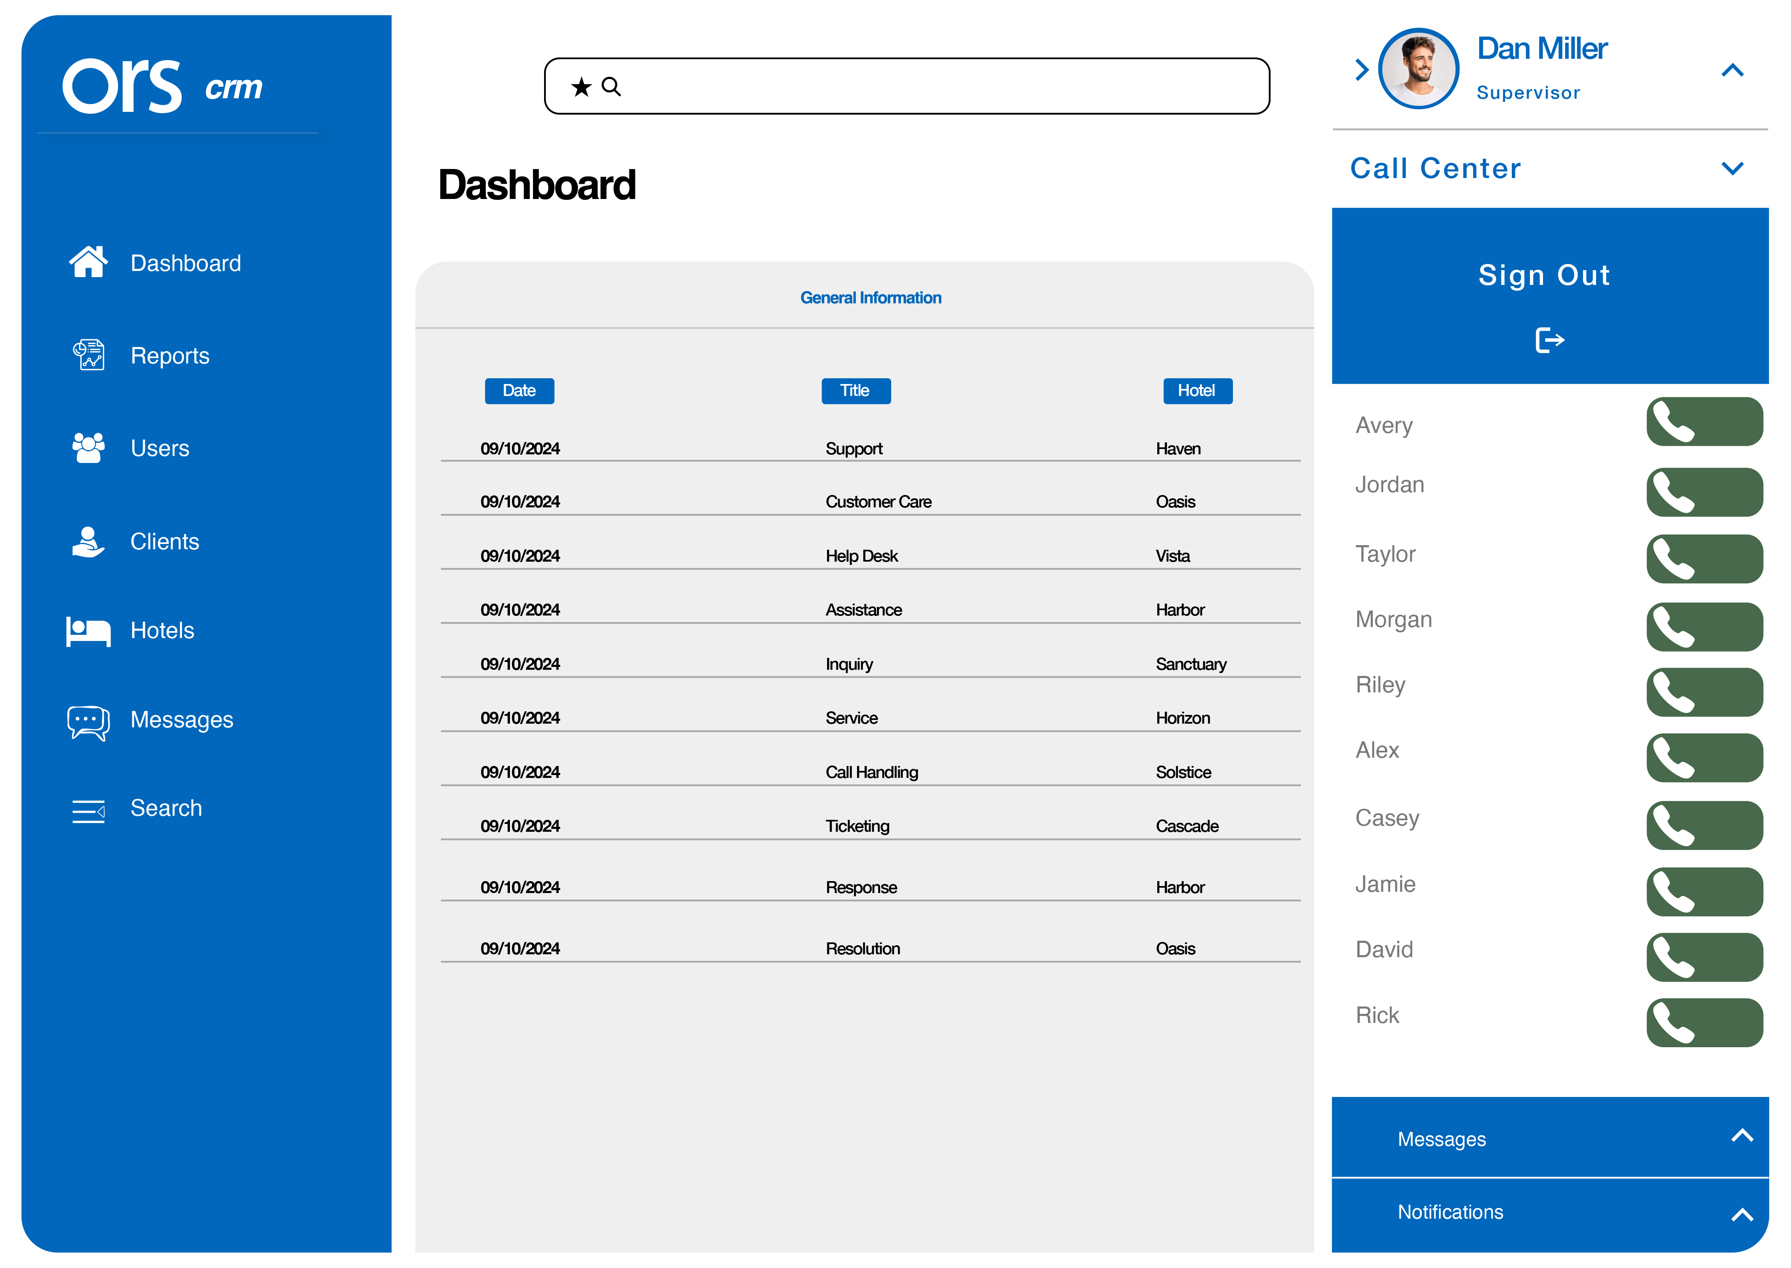Collapse the user profile chevron beside Dan Miller
Viewport: 1791px width, 1268px height.
click(x=1732, y=70)
